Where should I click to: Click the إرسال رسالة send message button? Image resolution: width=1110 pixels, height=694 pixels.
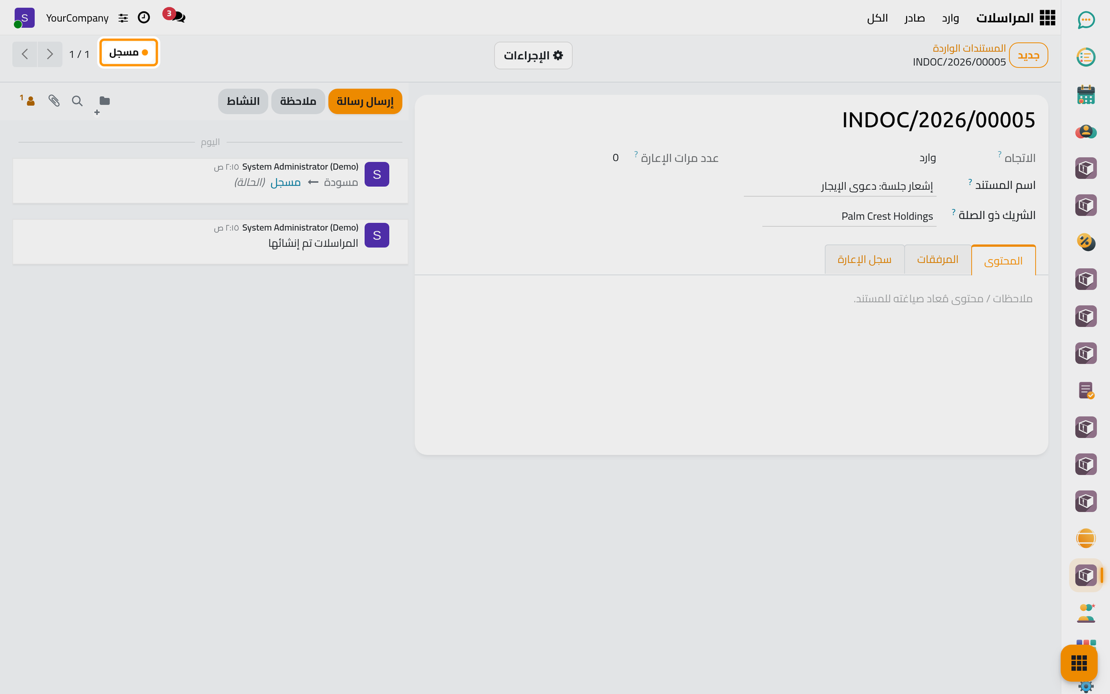[365, 101]
